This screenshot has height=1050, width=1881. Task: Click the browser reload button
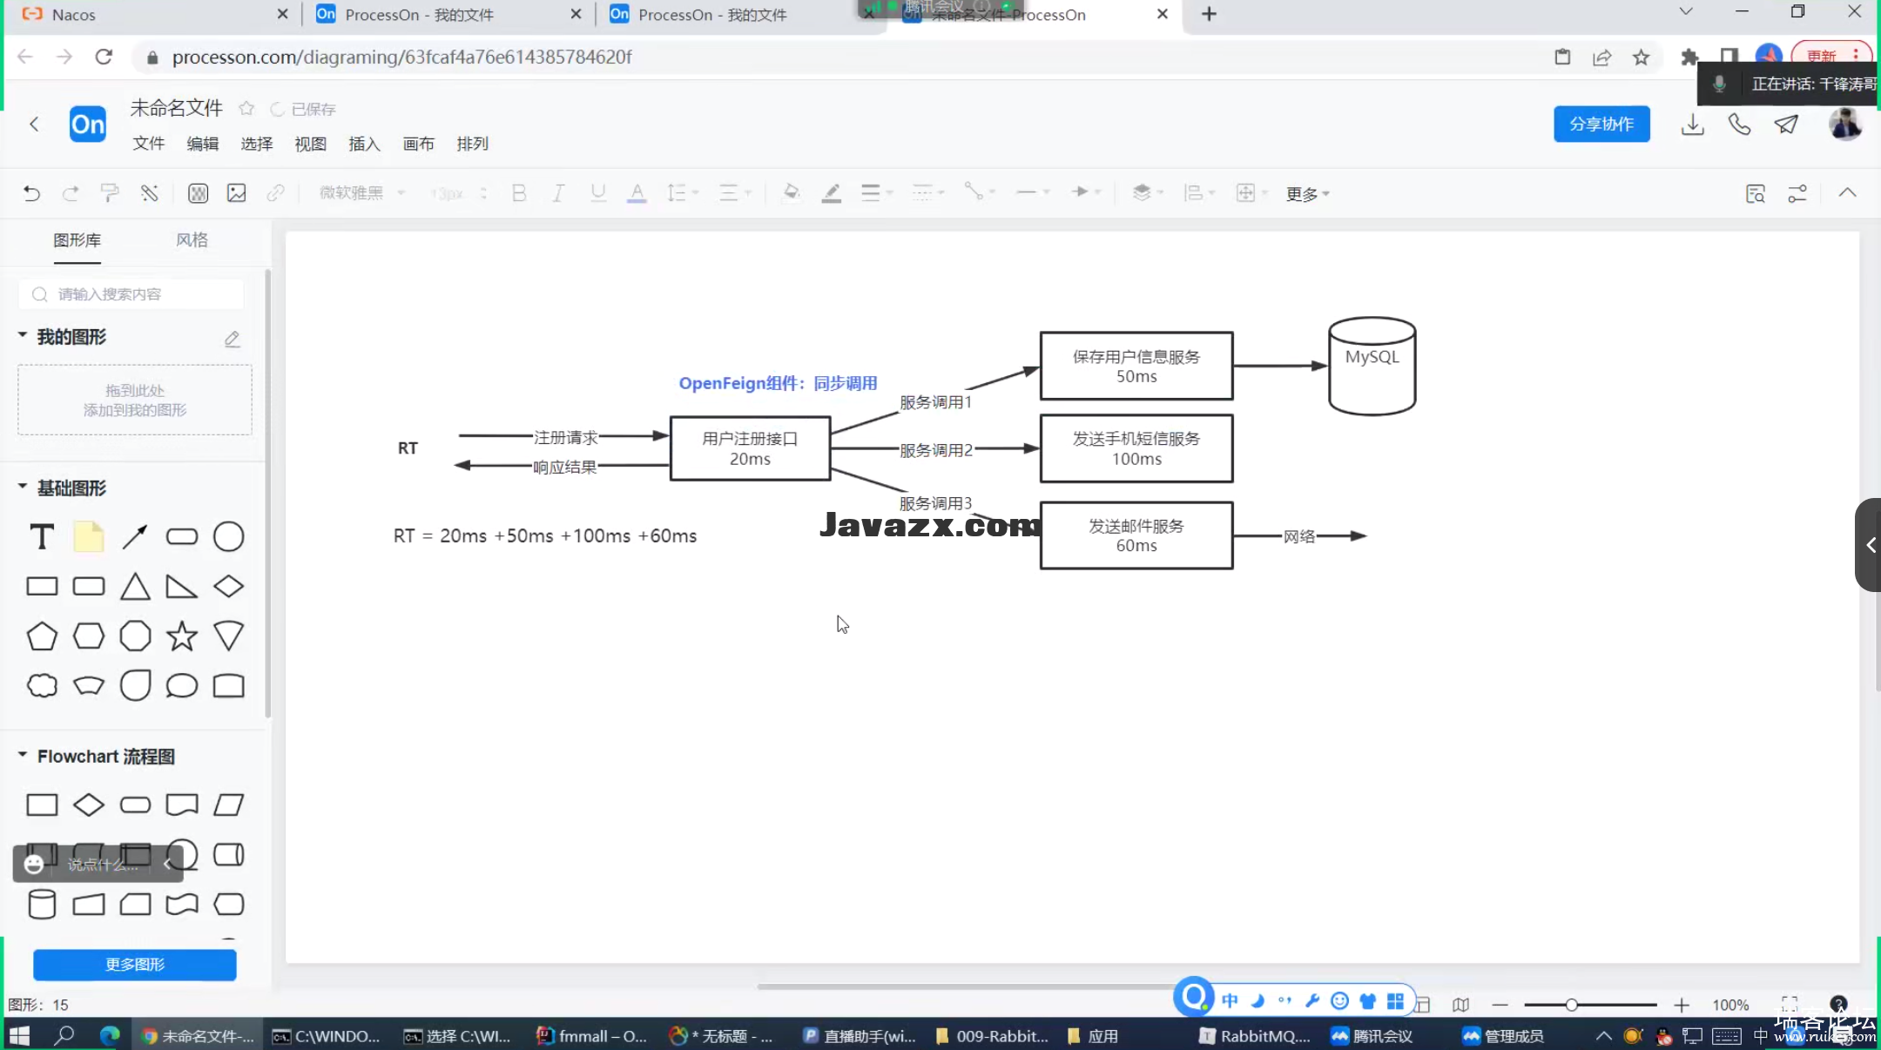(104, 57)
